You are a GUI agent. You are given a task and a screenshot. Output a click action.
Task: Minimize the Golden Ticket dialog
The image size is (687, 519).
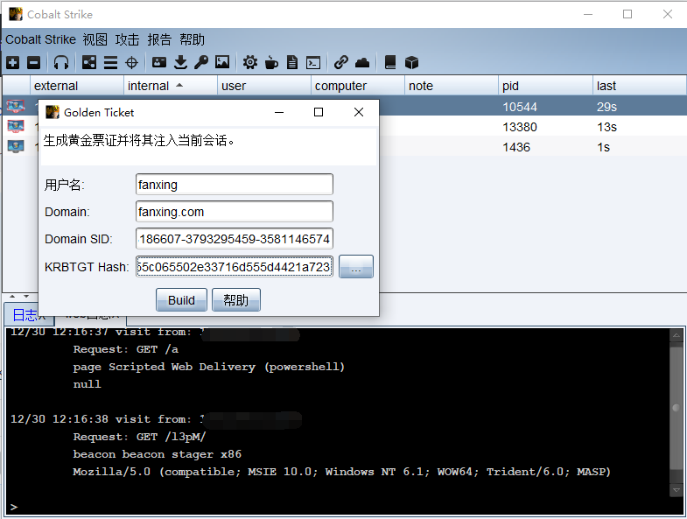(279, 112)
